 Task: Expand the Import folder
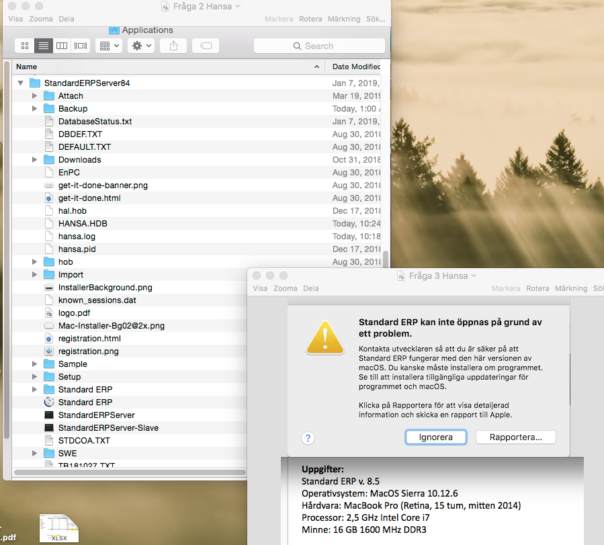(34, 274)
